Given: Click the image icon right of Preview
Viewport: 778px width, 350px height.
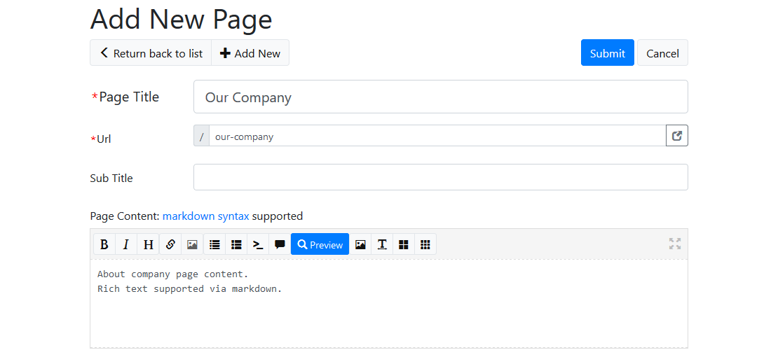Looking at the screenshot, I should (360, 244).
